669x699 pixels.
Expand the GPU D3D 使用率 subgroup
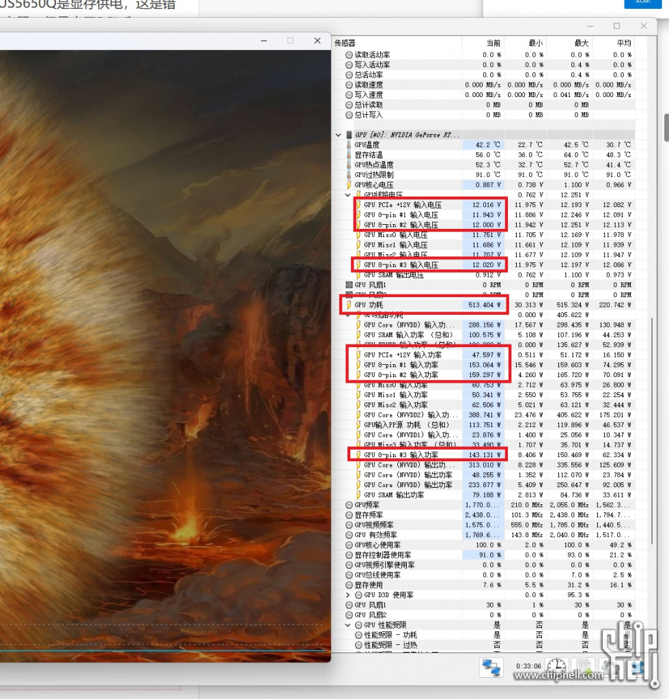(348, 595)
